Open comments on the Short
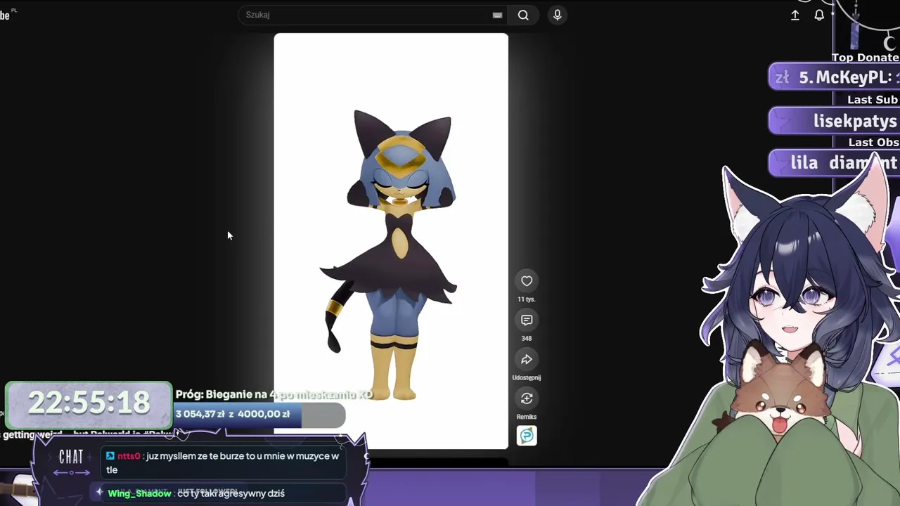Screen dimensions: 900x506 coord(527,320)
